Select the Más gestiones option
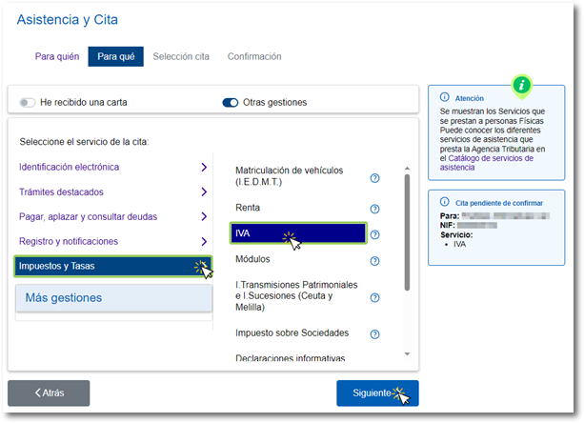This screenshot has height=423, width=584. (113, 298)
